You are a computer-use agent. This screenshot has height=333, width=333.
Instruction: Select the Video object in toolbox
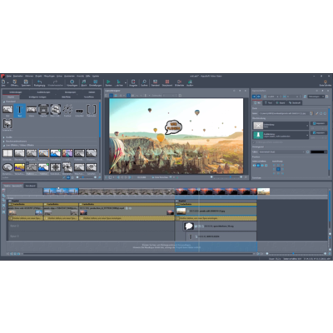click(32, 110)
